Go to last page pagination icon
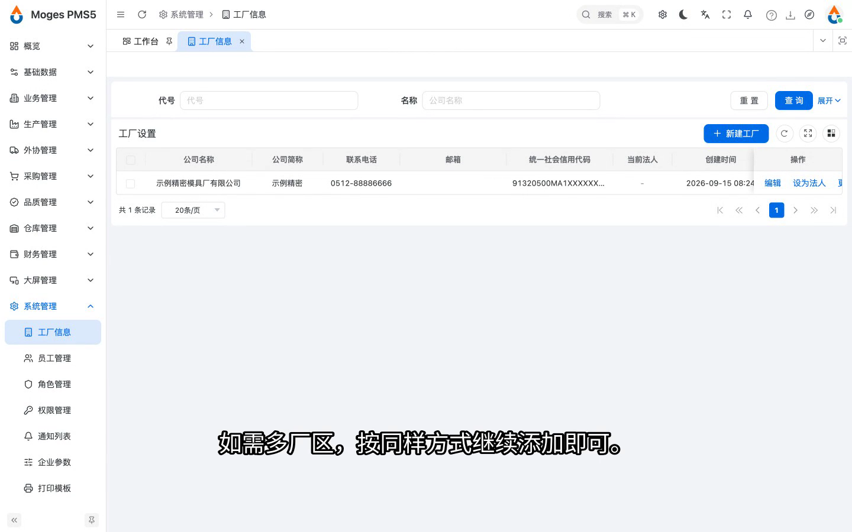The image size is (852, 532). click(x=834, y=210)
